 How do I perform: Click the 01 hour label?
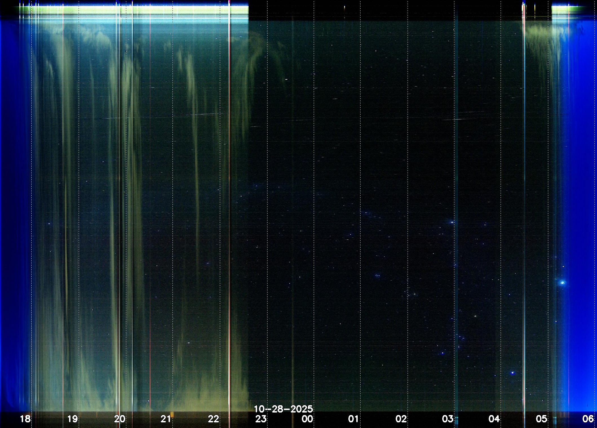pyautogui.click(x=353, y=419)
